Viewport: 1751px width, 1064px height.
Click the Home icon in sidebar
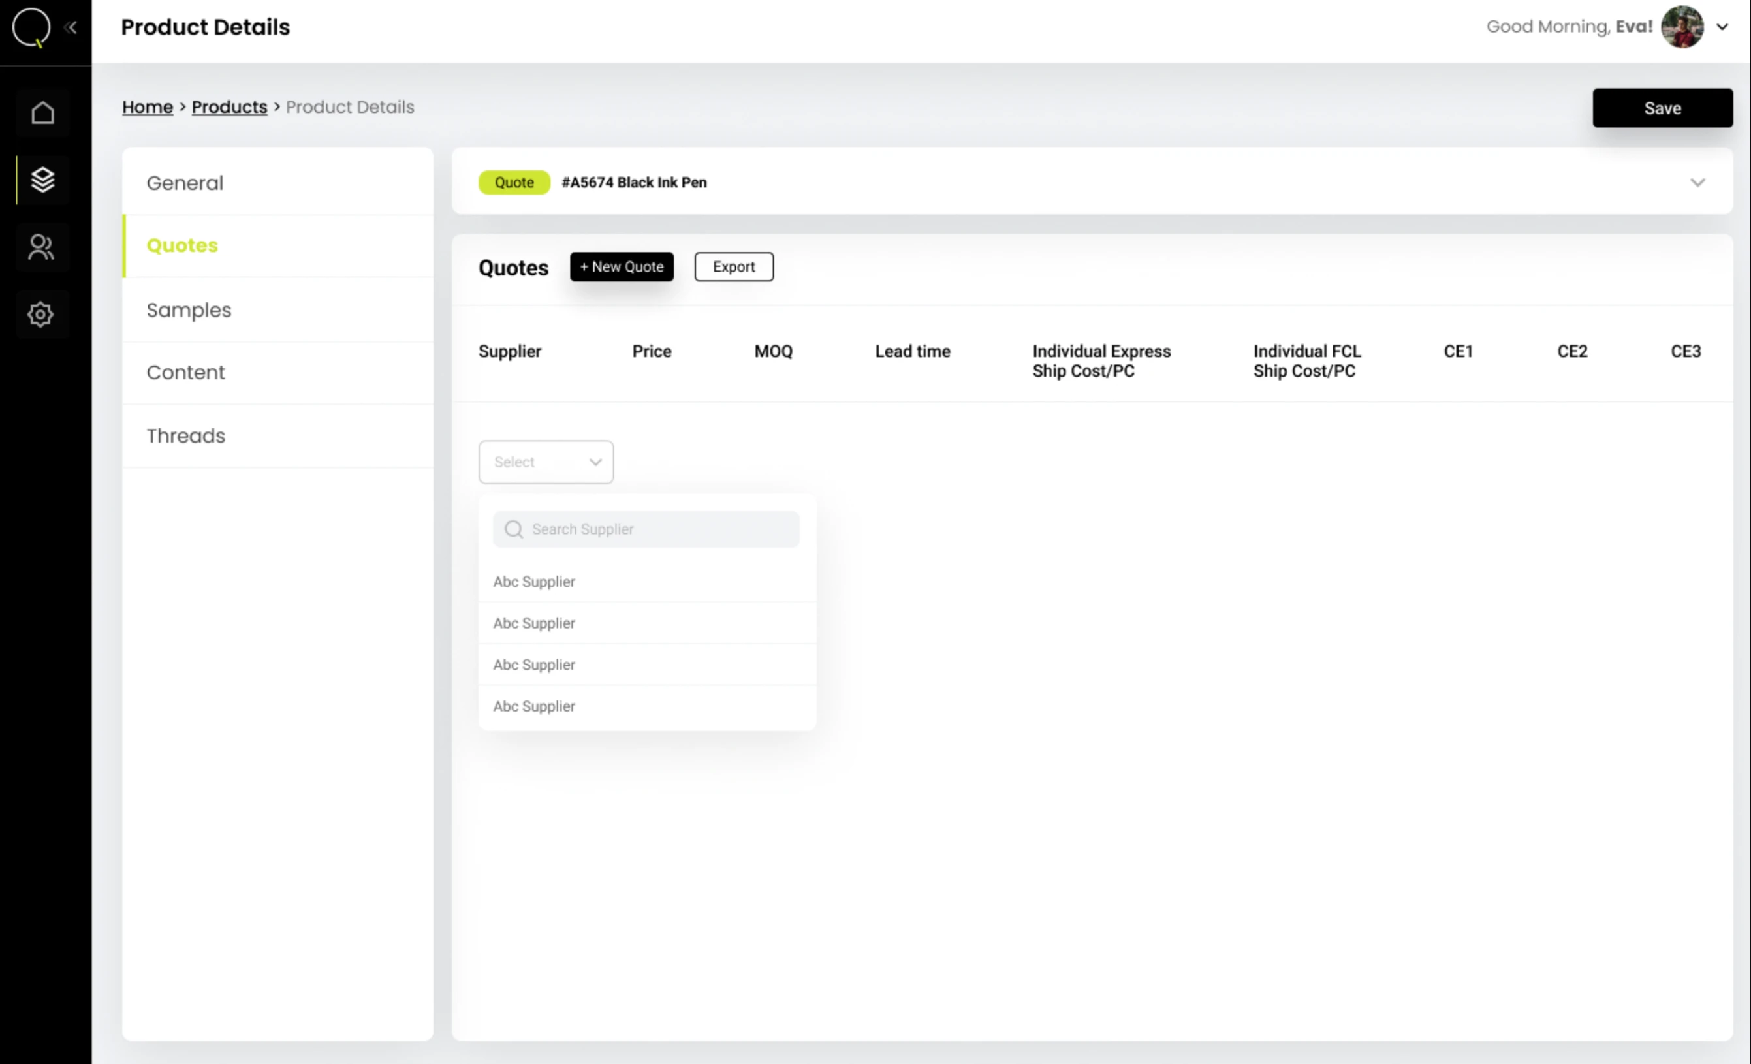click(x=42, y=112)
